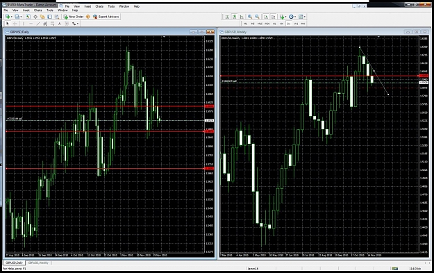
Task: Select the Text 'A' drawing tool
Action: click(59, 24)
